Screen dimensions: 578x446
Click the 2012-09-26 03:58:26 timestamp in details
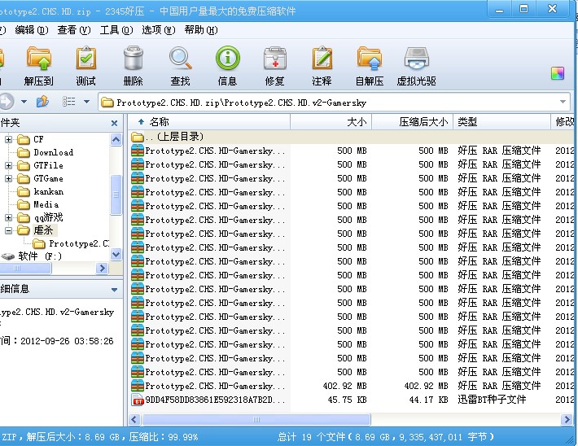(67, 341)
